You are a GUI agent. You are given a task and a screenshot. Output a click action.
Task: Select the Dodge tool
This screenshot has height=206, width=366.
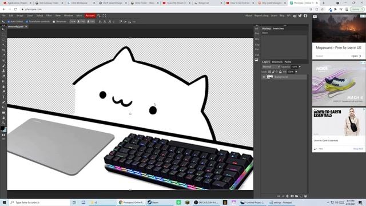click(3, 92)
